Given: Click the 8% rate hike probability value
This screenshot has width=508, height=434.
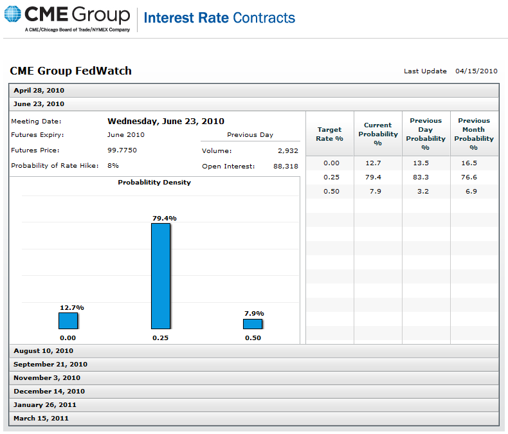Looking at the screenshot, I should click(x=113, y=166).
